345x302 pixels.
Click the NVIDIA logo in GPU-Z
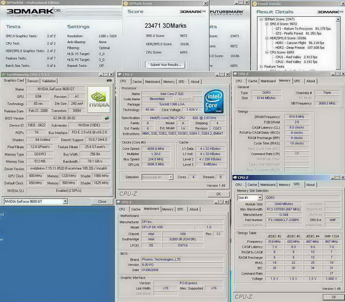coord(99,100)
